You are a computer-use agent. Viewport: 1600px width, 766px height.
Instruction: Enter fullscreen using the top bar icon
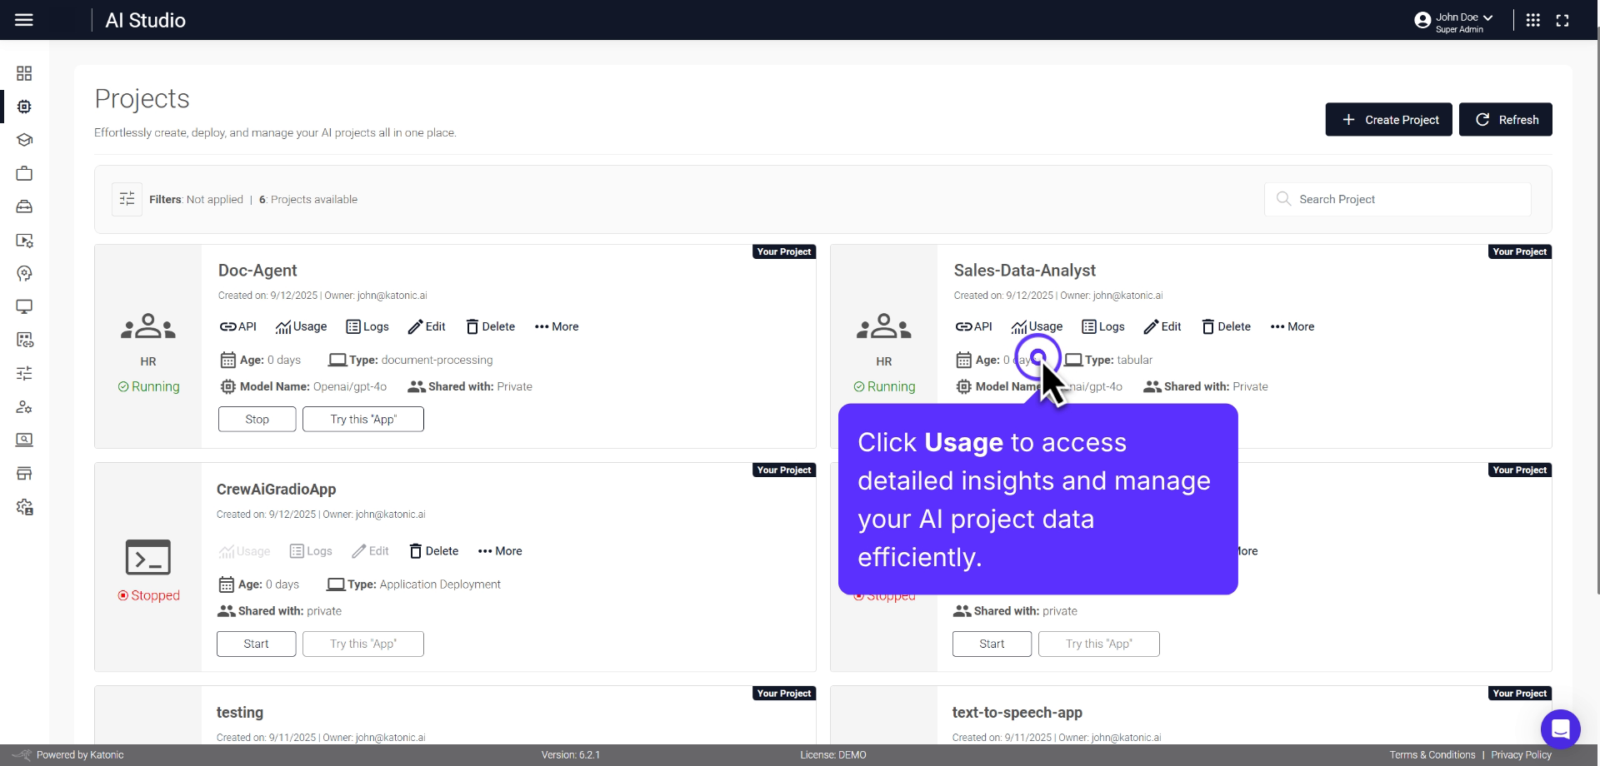click(x=1563, y=19)
